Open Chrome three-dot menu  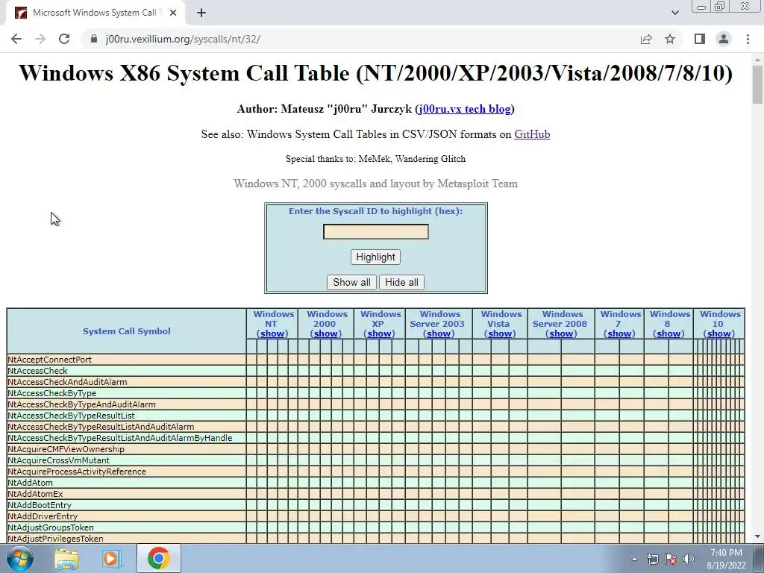pyautogui.click(x=748, y=39)
